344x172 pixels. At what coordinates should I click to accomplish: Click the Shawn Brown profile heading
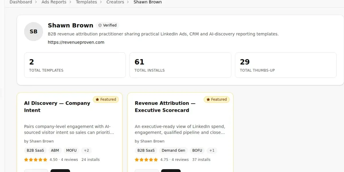(x=71, y=25)
